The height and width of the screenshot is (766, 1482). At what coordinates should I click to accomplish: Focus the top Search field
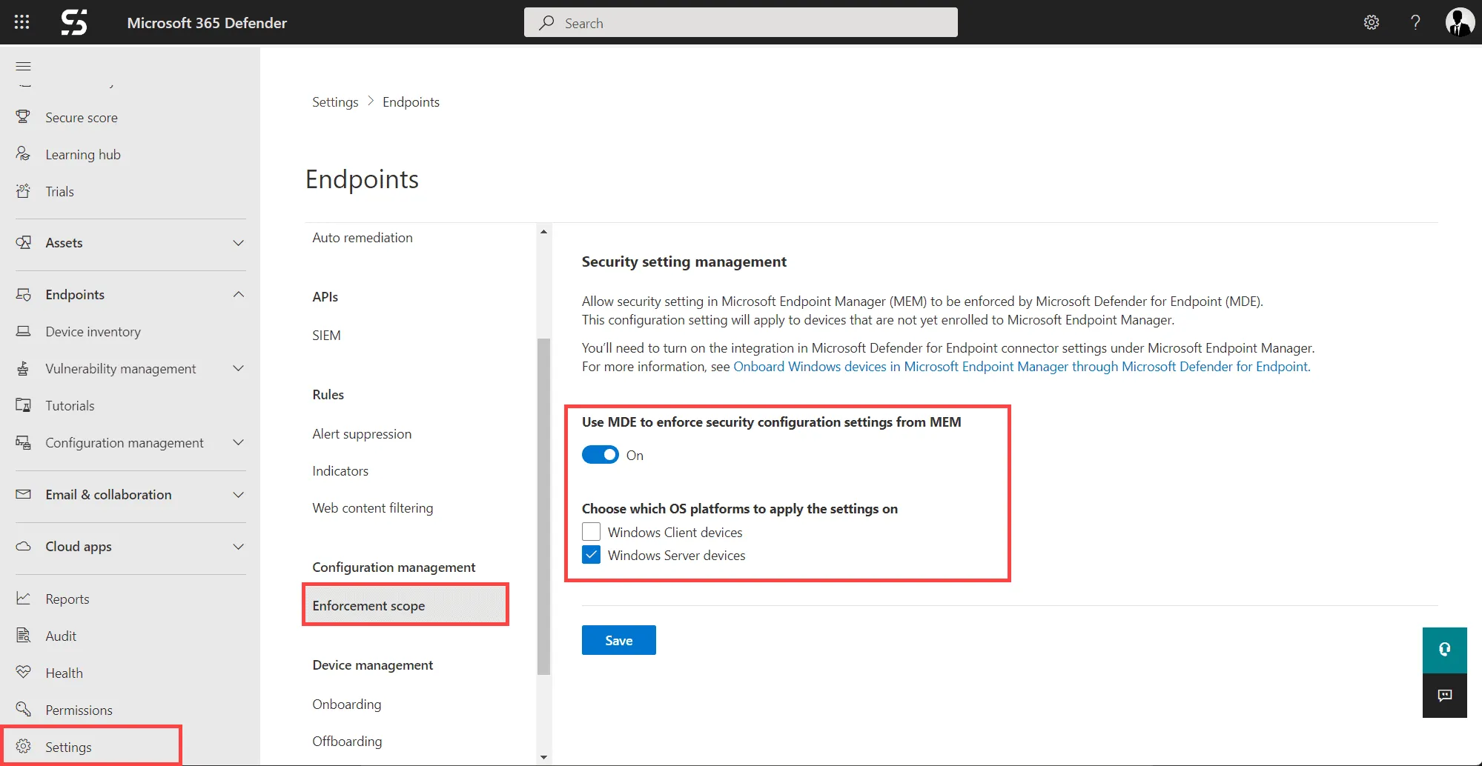point(741,22)
